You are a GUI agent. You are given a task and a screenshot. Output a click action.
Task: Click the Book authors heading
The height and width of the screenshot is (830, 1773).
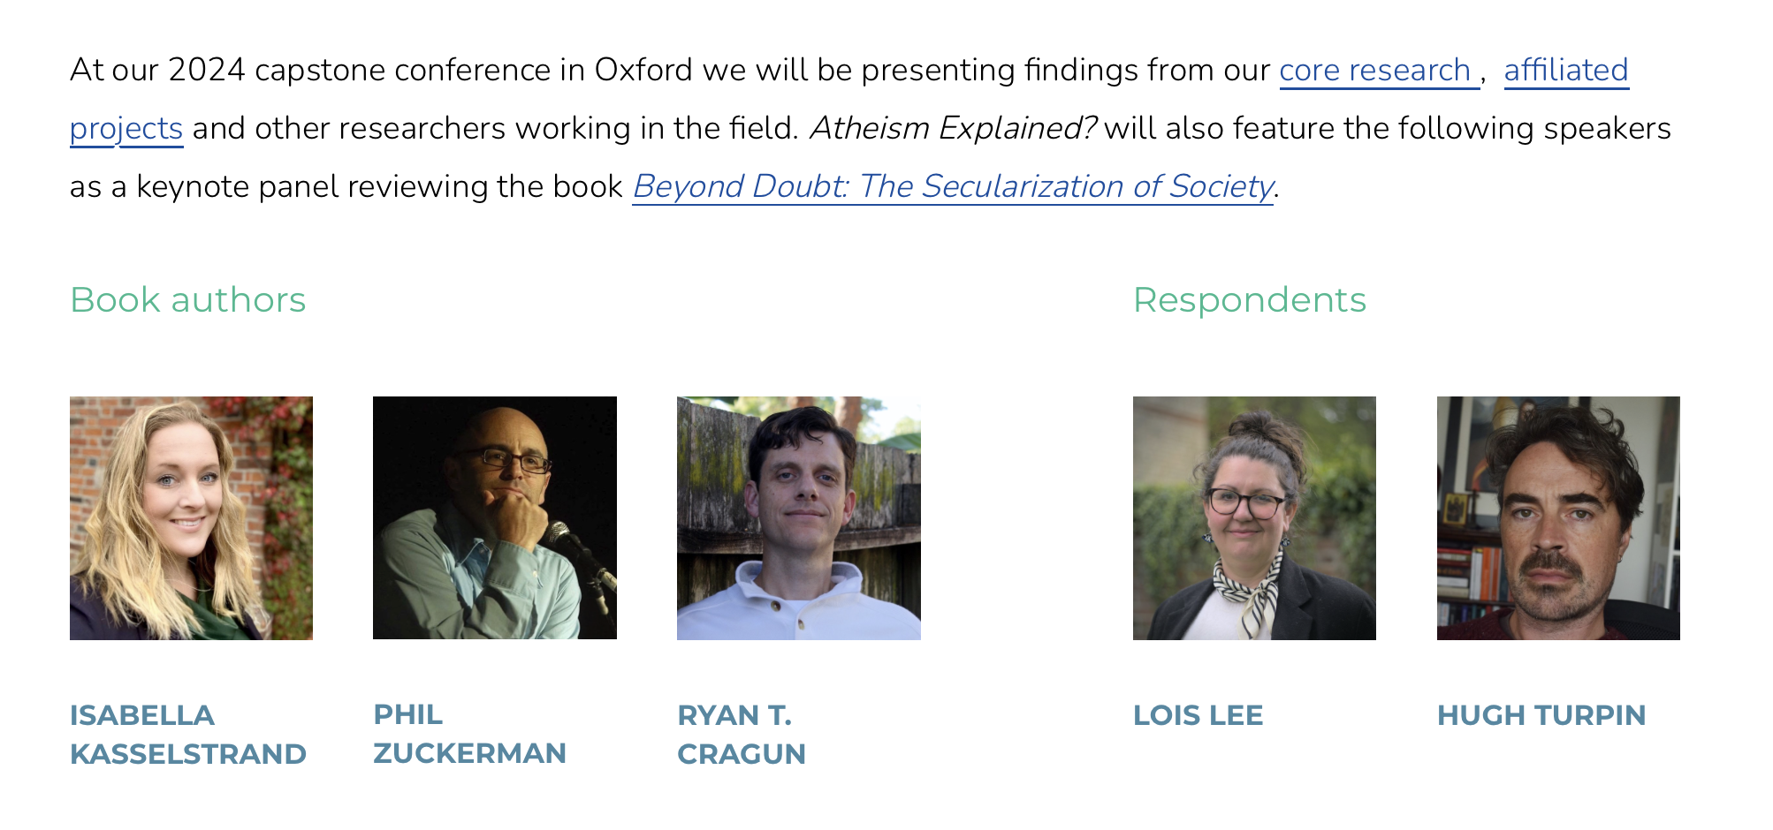click(187, 300)
